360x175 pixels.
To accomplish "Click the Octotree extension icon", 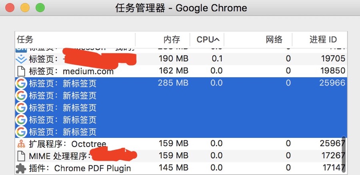I will 21,144.
